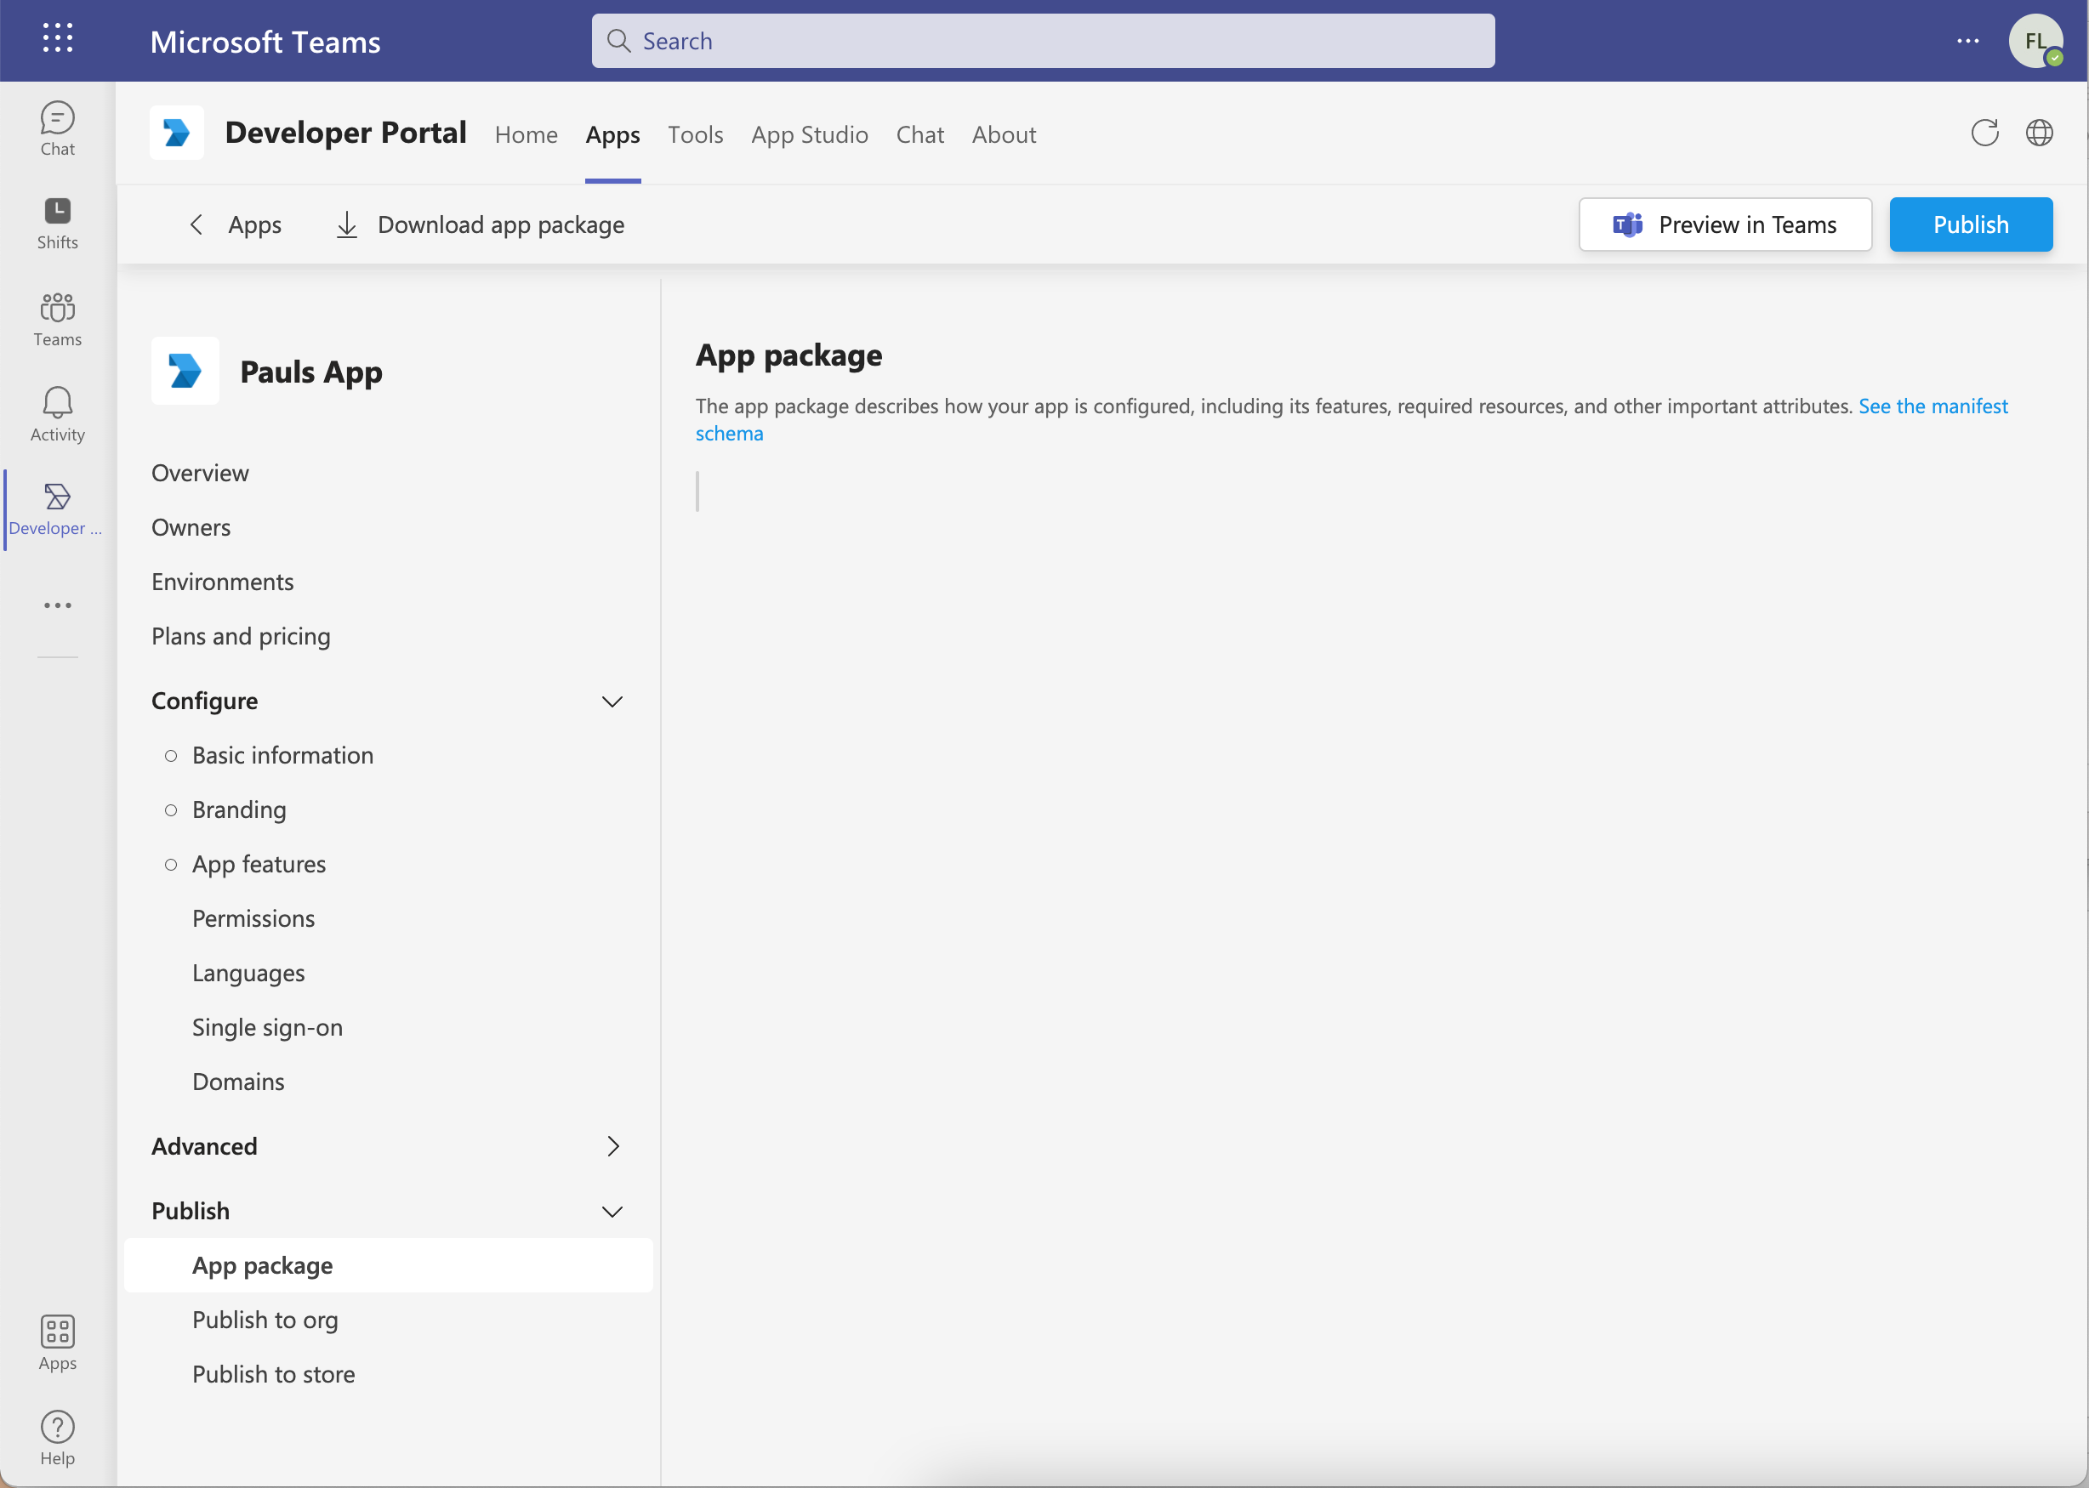
Task: Open the Chat panel in the Teams sidebar
Action: point(57,127)
